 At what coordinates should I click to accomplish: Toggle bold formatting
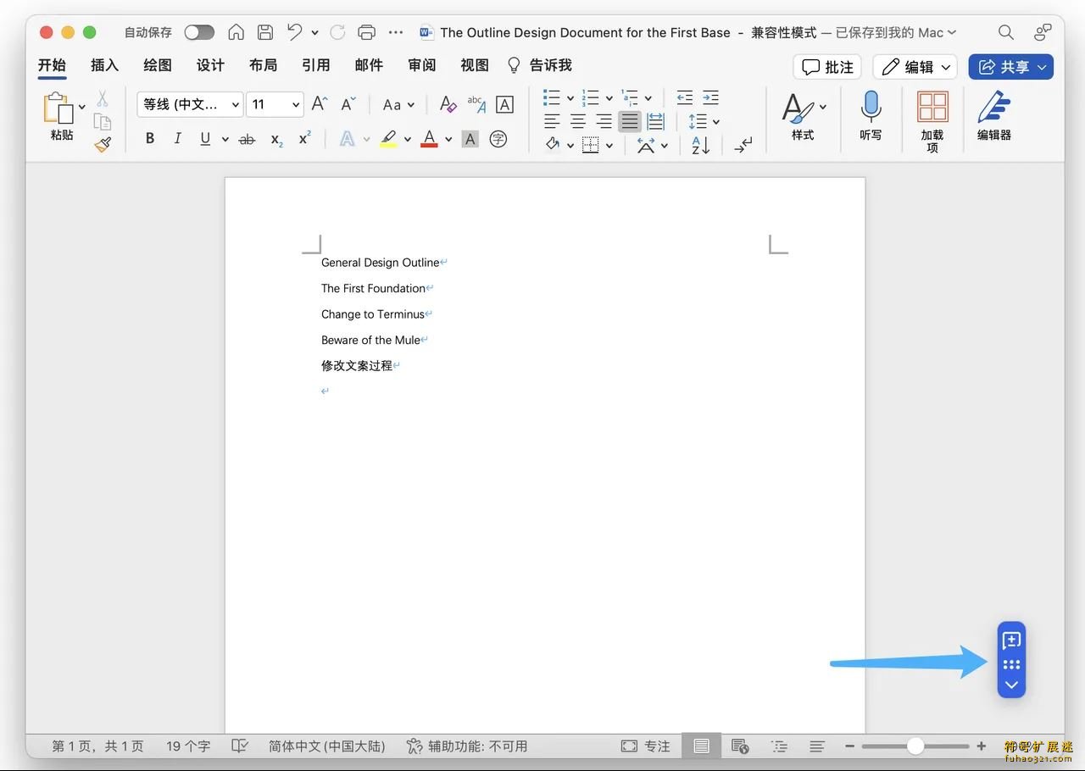[x=150, y=139]
